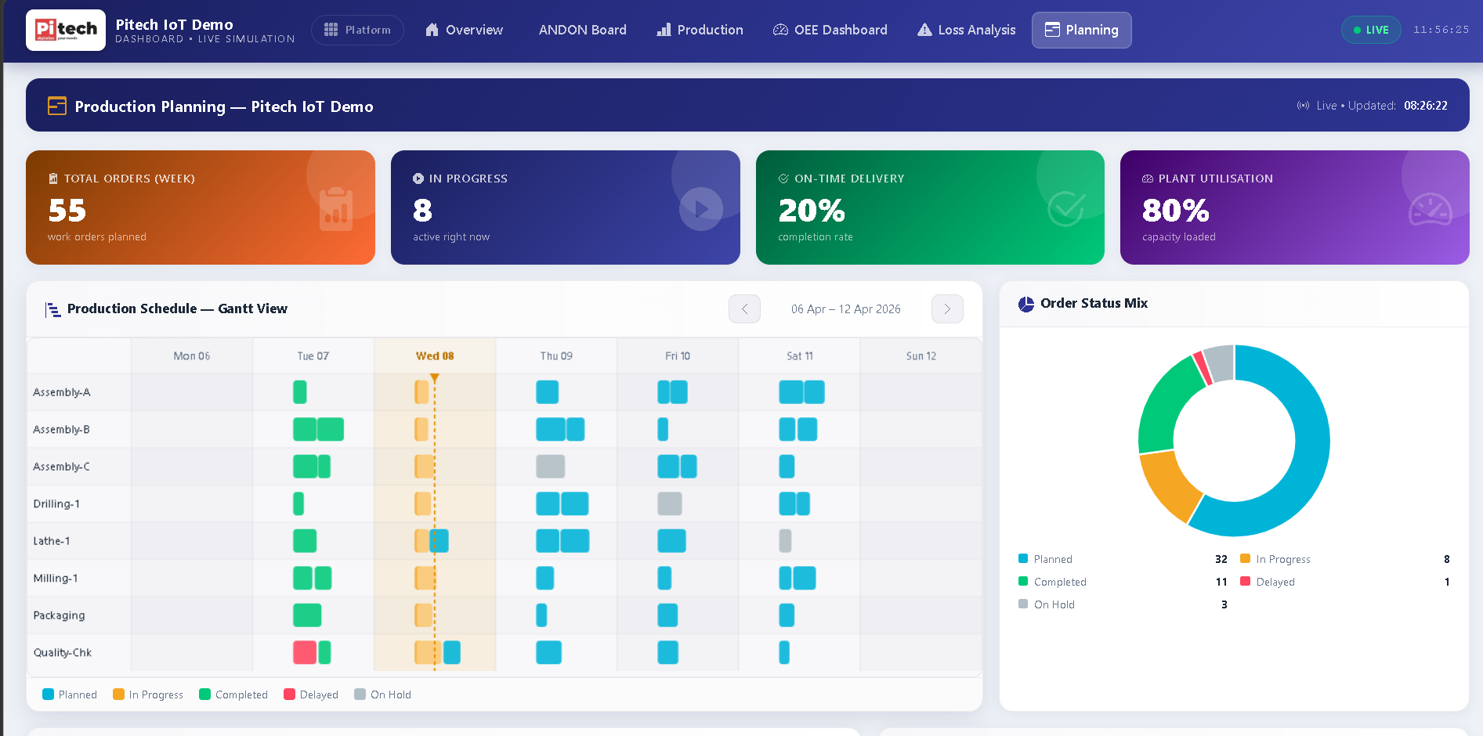The height and width of the screenshot is (736, 1483).
Task: Click the In Progress play icon
Action: point(701,209)
